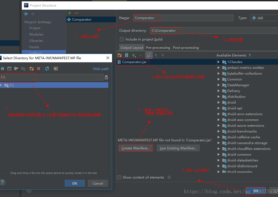
Task: Expand bytebuffer-collections module
Action: point(219,74)
